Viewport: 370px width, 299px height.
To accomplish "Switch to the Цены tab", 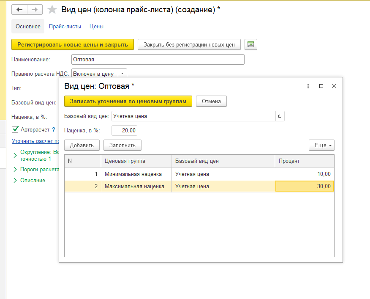I will (x=96, y=27).
